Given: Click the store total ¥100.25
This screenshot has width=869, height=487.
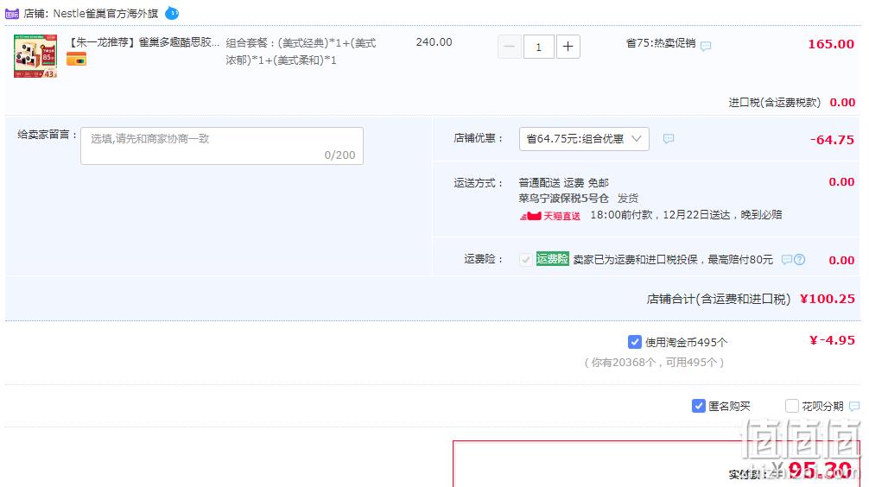Looking at the screenshot, I should [x=828, y=299].
